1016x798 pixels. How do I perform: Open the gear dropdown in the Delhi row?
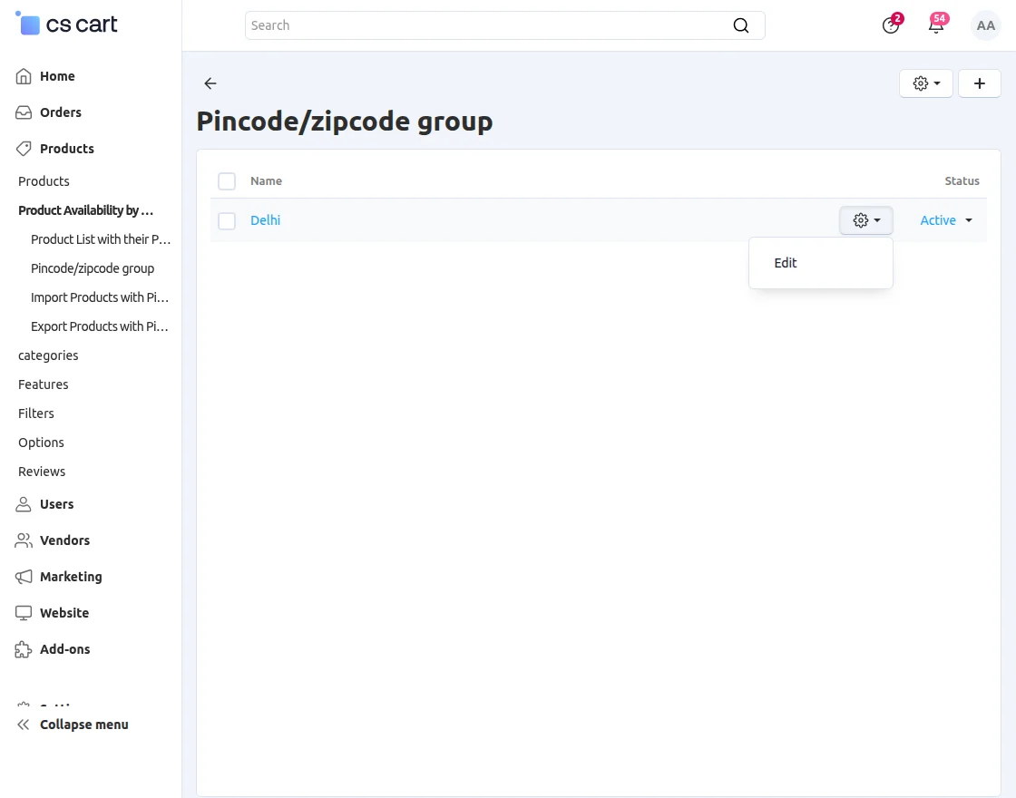point(865,220)
